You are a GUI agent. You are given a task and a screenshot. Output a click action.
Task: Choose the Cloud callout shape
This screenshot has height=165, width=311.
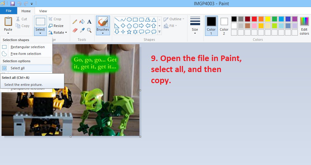click(154, 32)
